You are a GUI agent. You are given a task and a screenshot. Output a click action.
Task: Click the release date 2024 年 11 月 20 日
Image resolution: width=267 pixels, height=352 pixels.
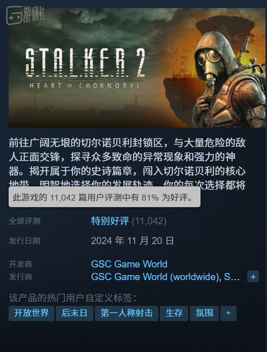132,241
